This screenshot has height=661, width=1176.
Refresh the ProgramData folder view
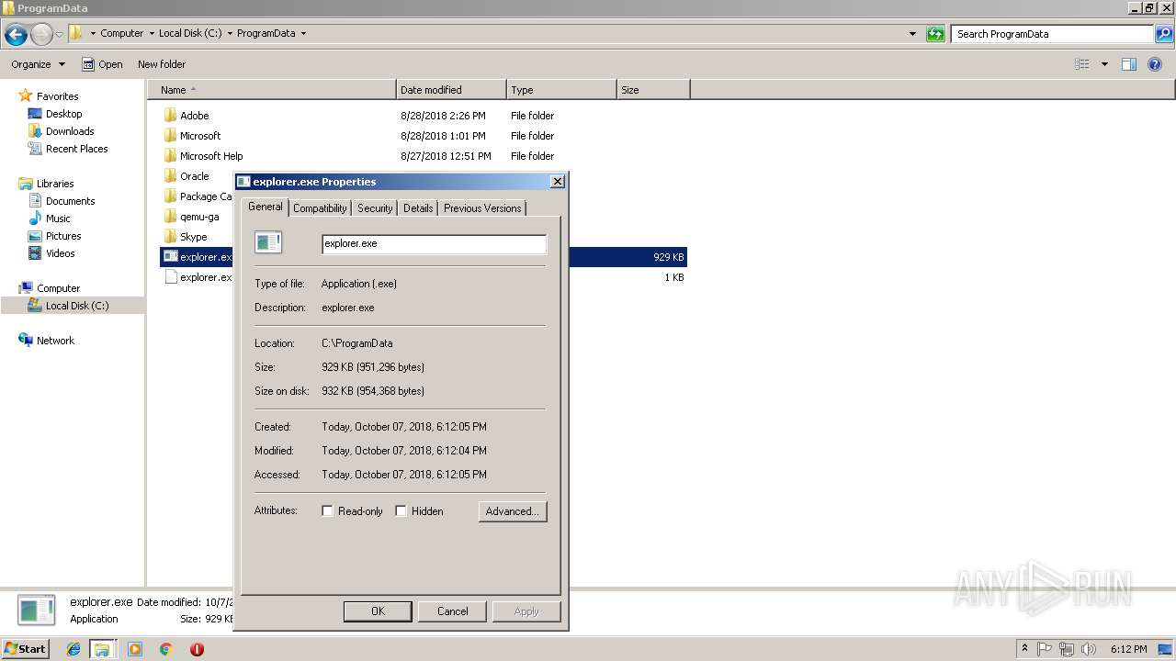935,34
